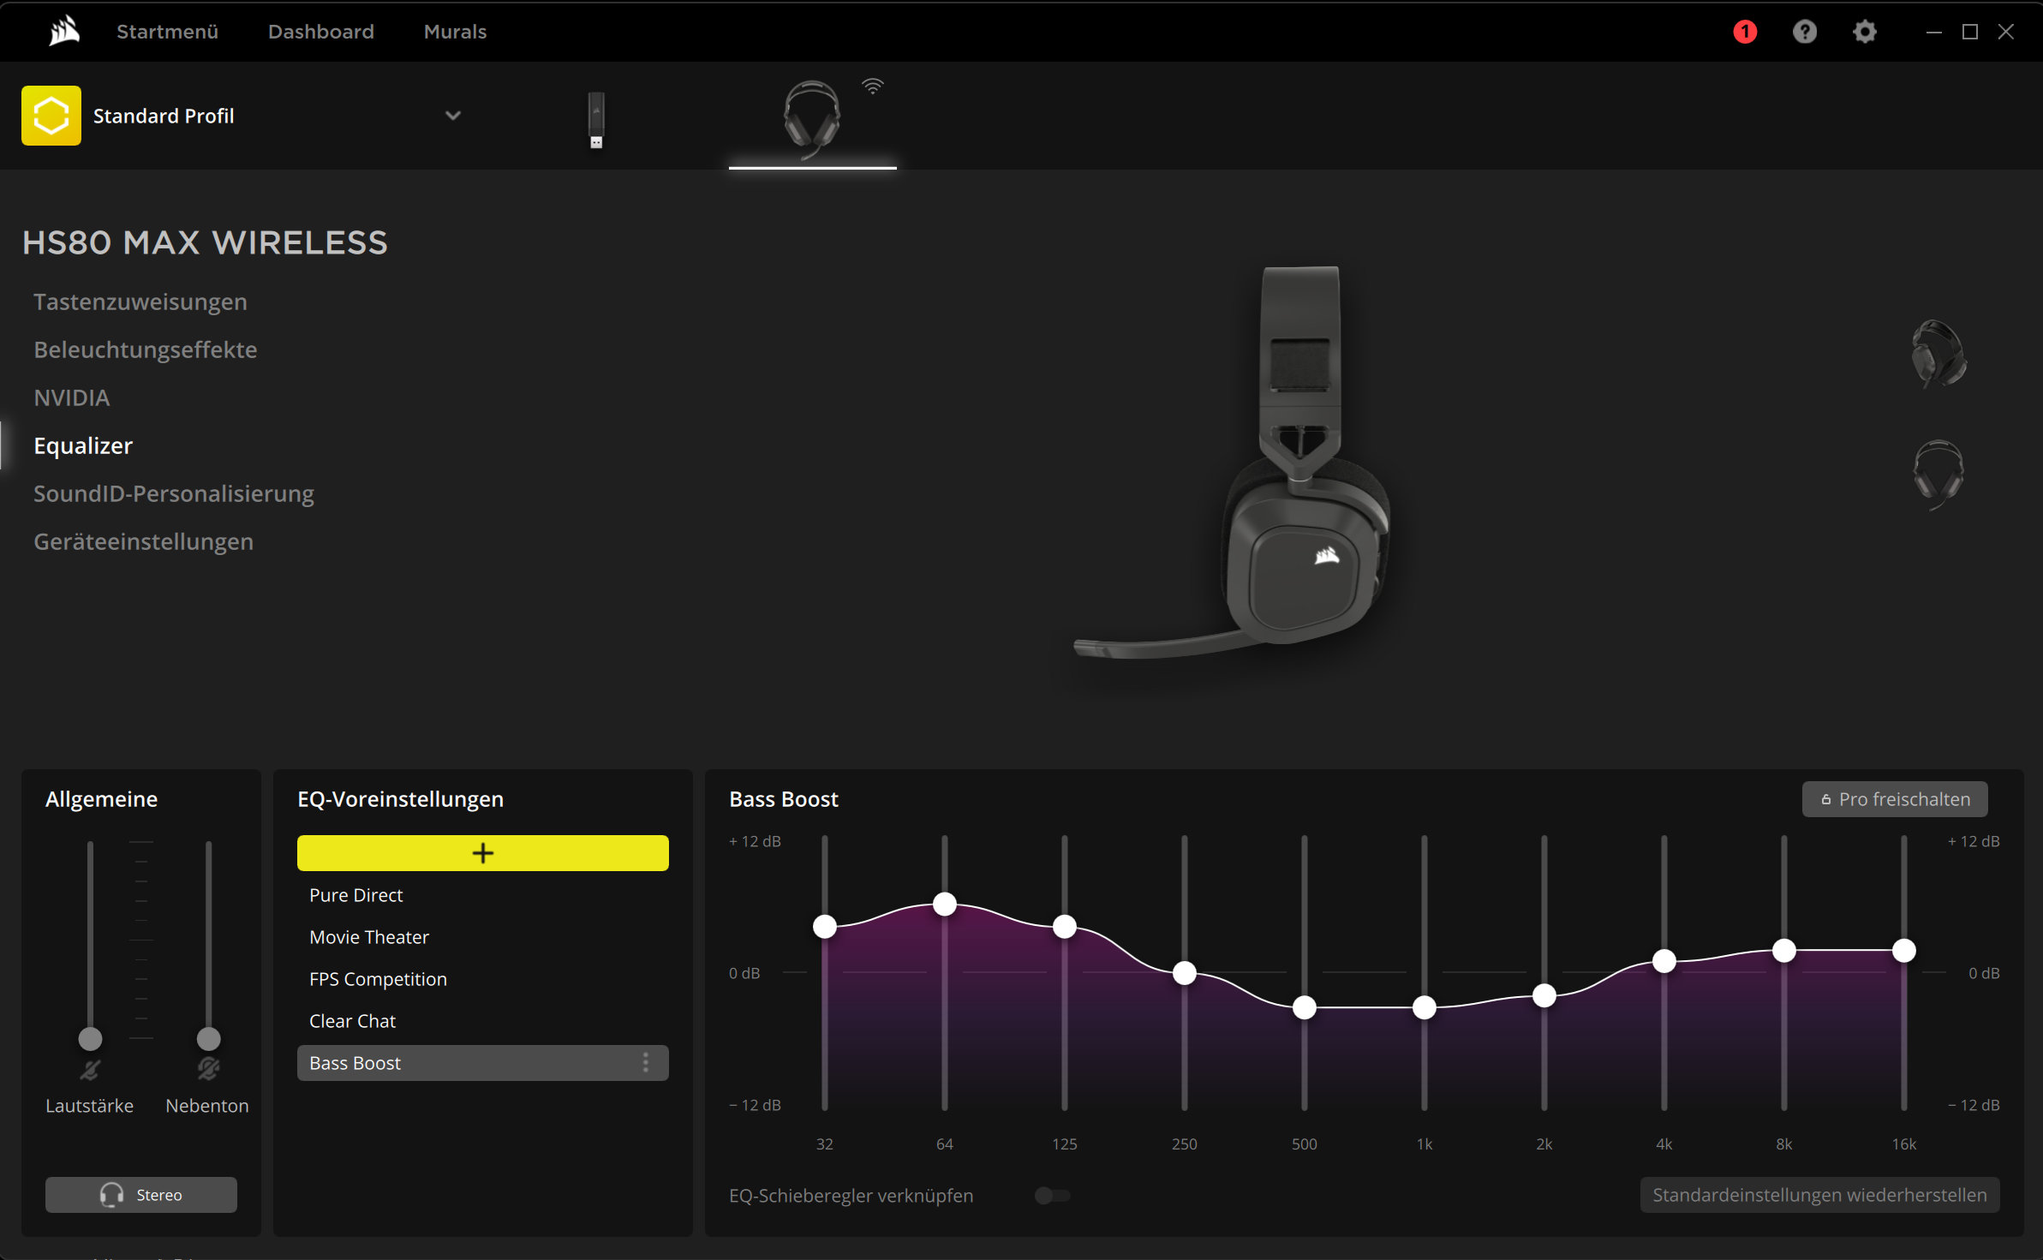Screen dimensions: 2043x1260
Task: Select the Clear Chat preset
Action: pos(483,1021)
